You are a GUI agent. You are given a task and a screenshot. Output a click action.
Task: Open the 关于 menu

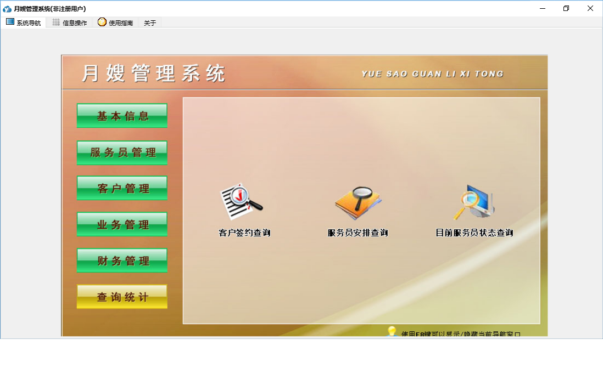pos(150,23)
